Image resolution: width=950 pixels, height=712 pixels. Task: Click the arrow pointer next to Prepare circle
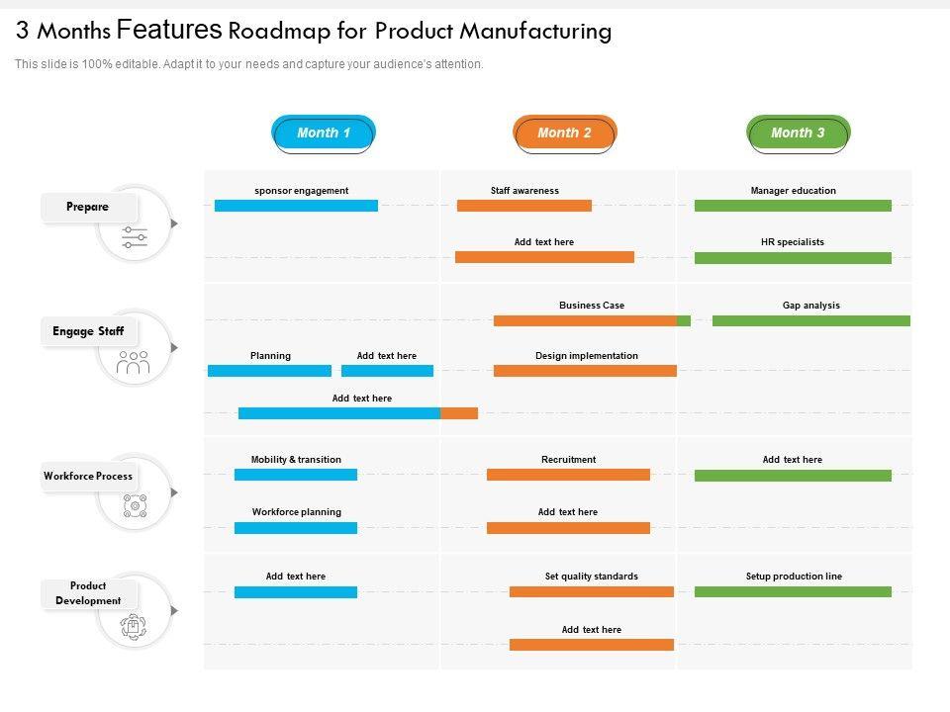pos(175,223)
